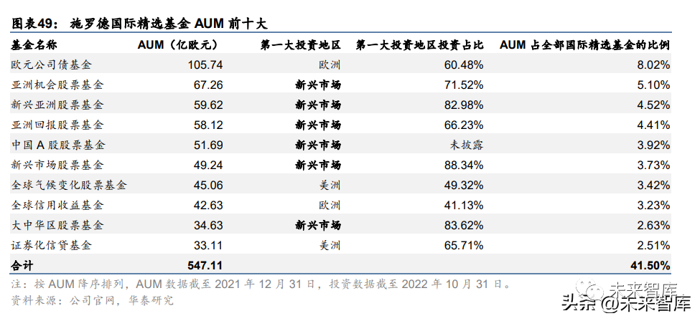This screenshot has height=321, width=700.
Task: Select the percentage 82.98%
Action: coord(464,105)
